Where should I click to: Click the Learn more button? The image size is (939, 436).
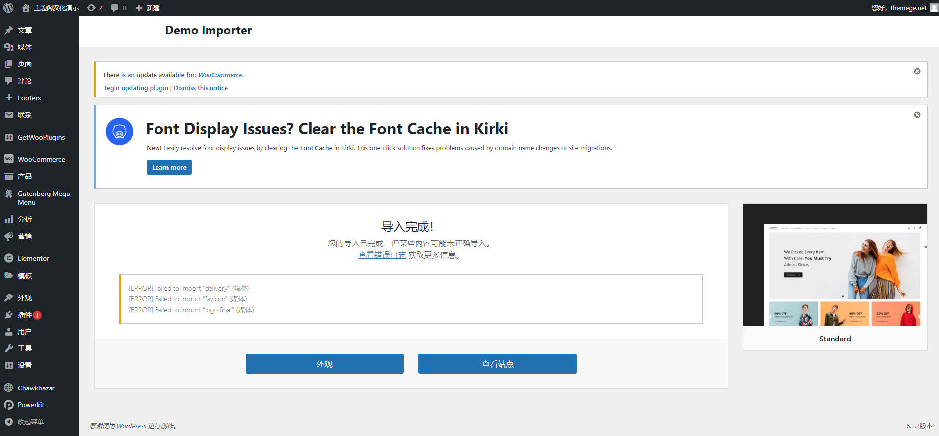169,167
